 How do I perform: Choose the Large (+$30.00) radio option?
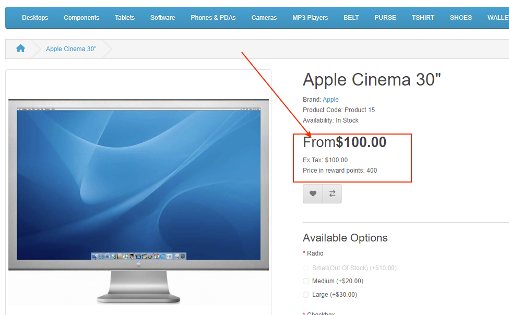click(x=306, y=295)
